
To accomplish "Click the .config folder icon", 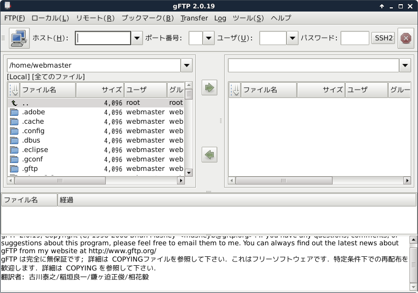I will coord(14,131).
